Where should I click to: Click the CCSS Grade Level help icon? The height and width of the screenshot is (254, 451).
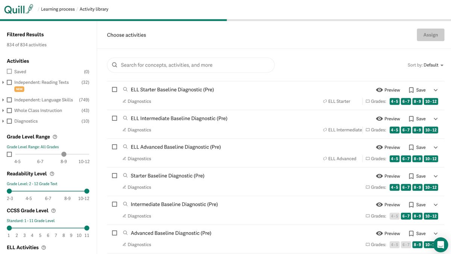click(x=53, y=211)
